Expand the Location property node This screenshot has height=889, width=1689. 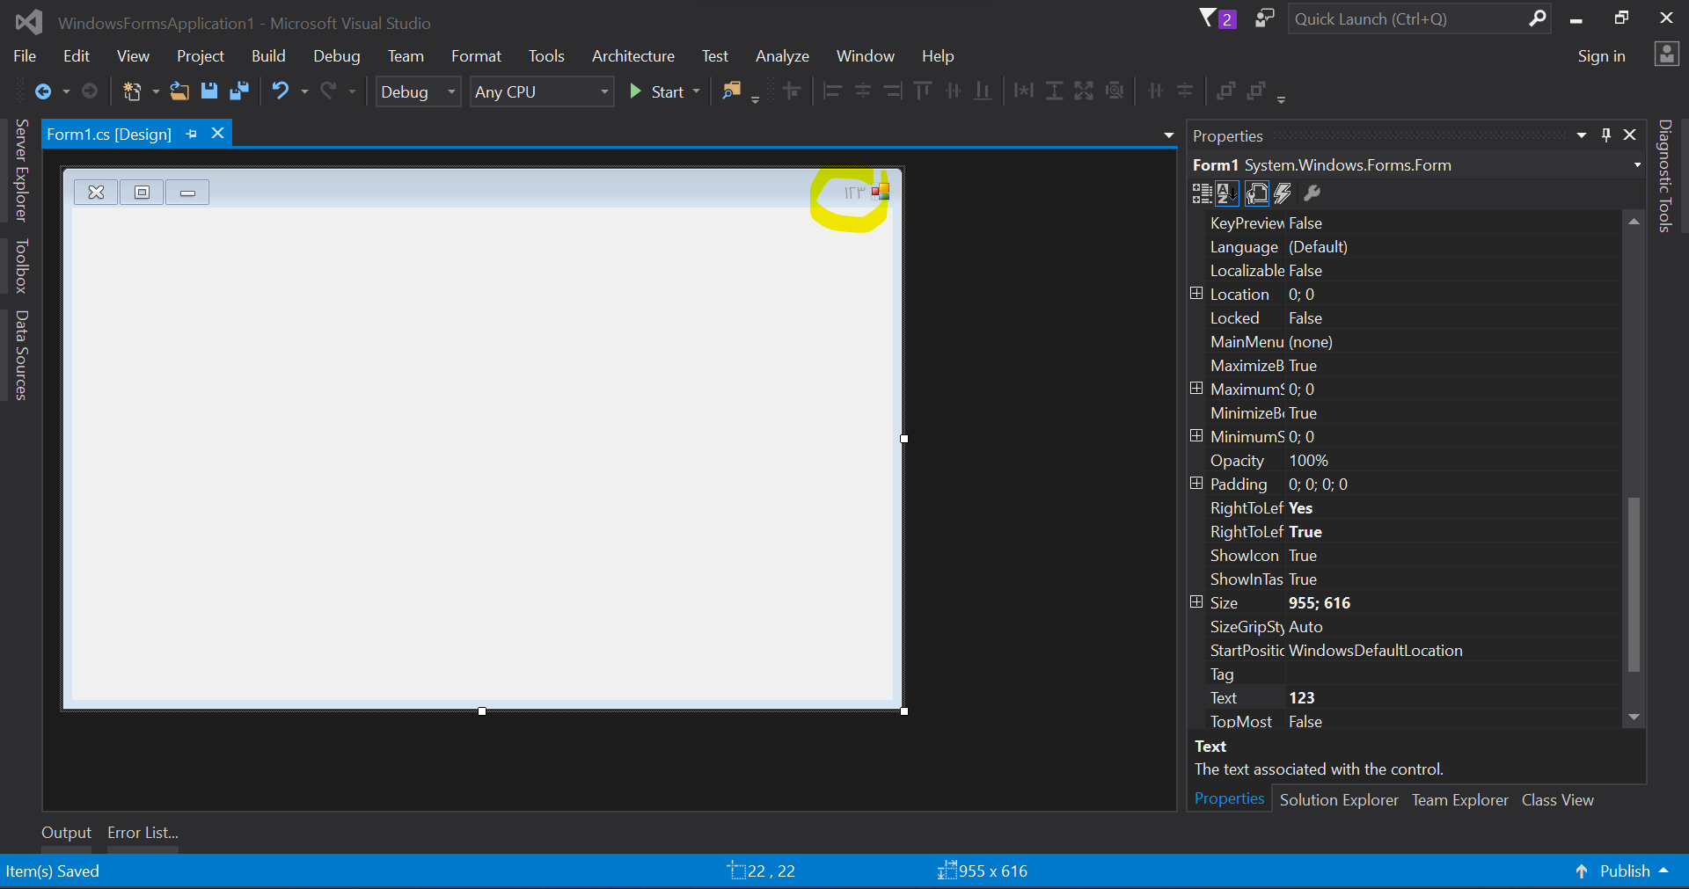1196,294
